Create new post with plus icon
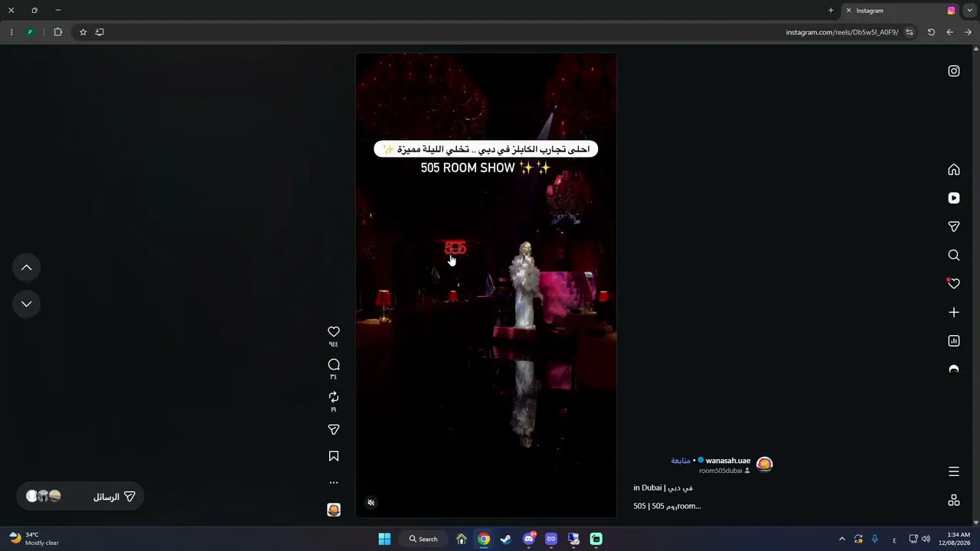 tap(954, 312)
